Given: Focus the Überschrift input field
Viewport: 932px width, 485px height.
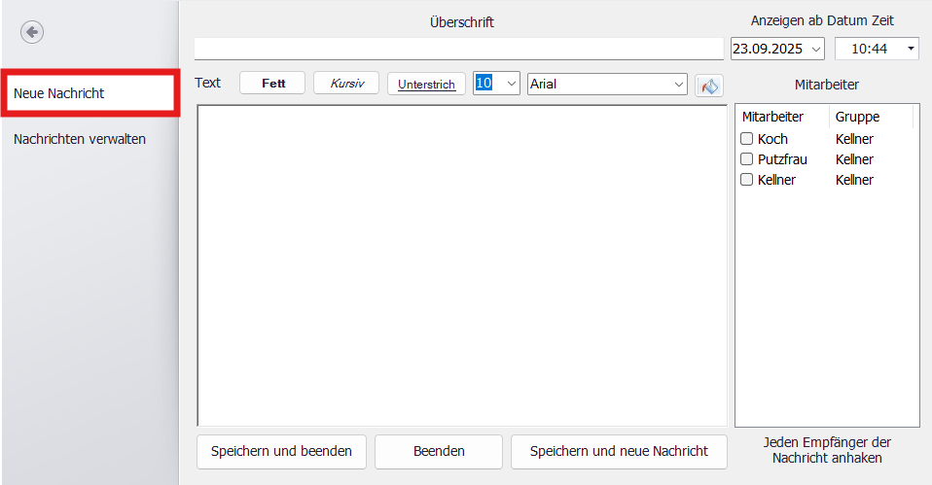Looking at the screenshot, I should pyautogui.click(x=459, y=49).
